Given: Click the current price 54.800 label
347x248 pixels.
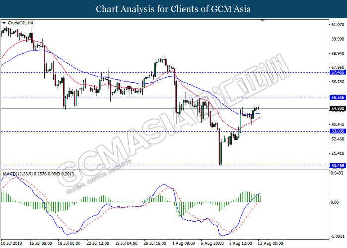Looking at the screenshot, I should (x=337, y=108).
